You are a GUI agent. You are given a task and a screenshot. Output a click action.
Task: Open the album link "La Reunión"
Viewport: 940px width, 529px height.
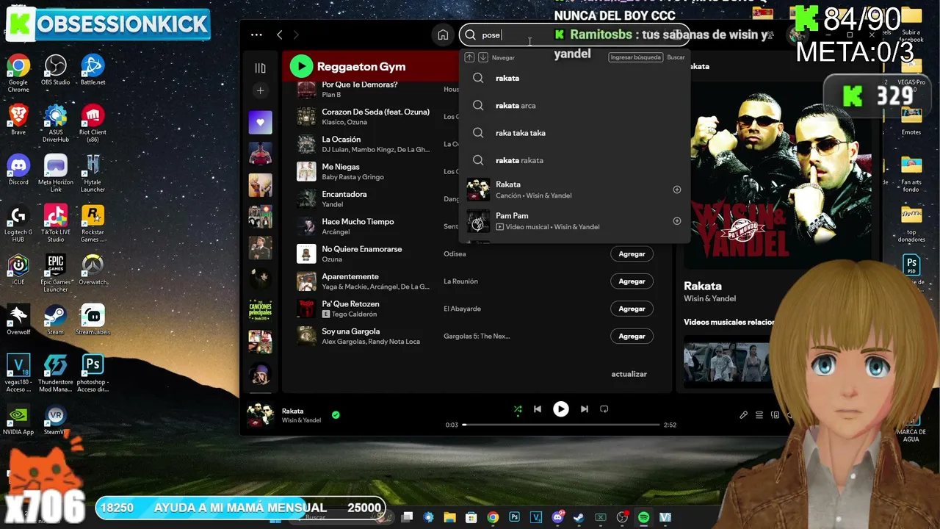[460, 281]
